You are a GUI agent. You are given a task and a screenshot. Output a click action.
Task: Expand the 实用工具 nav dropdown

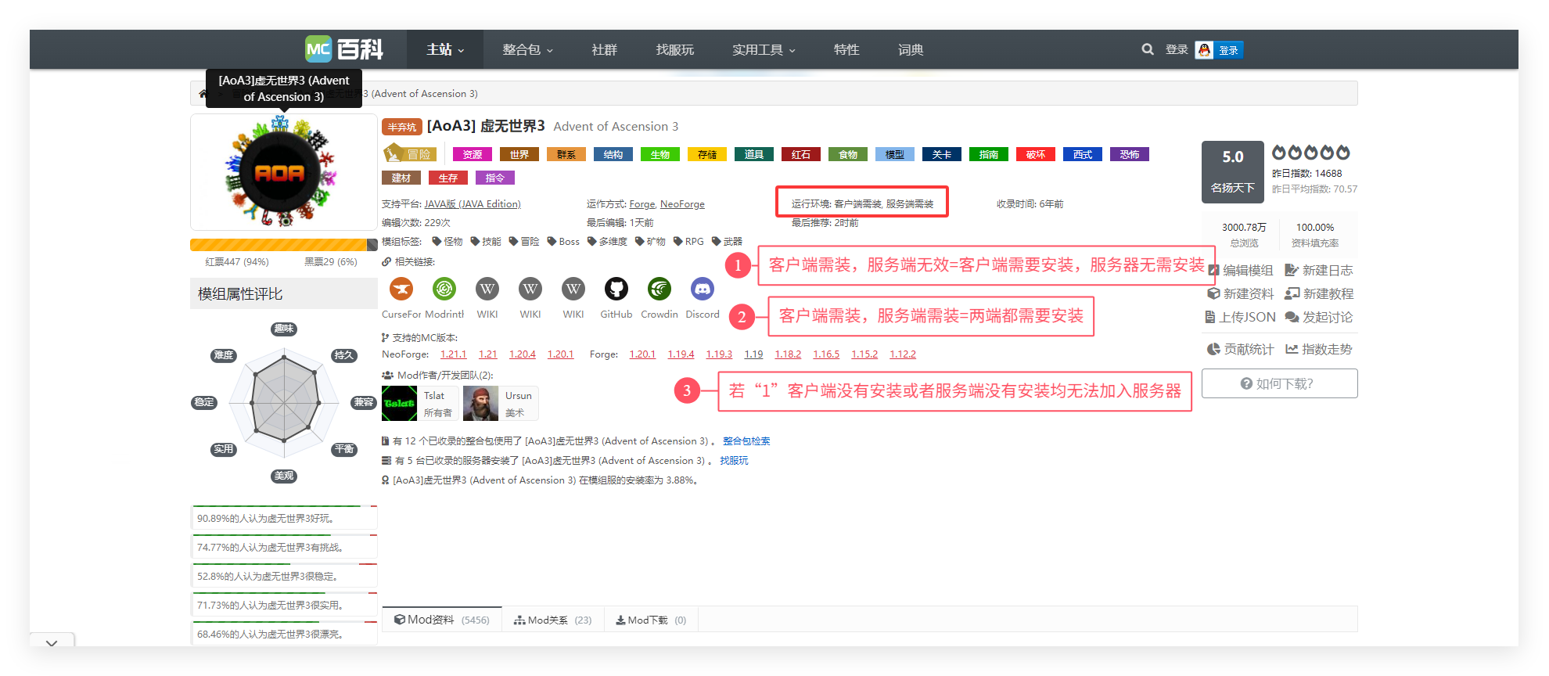764,49
